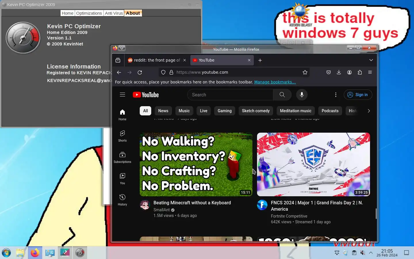Click the tracking protection shield icon
This screenshot has width=414, height=259.
[x=163, y=73]
